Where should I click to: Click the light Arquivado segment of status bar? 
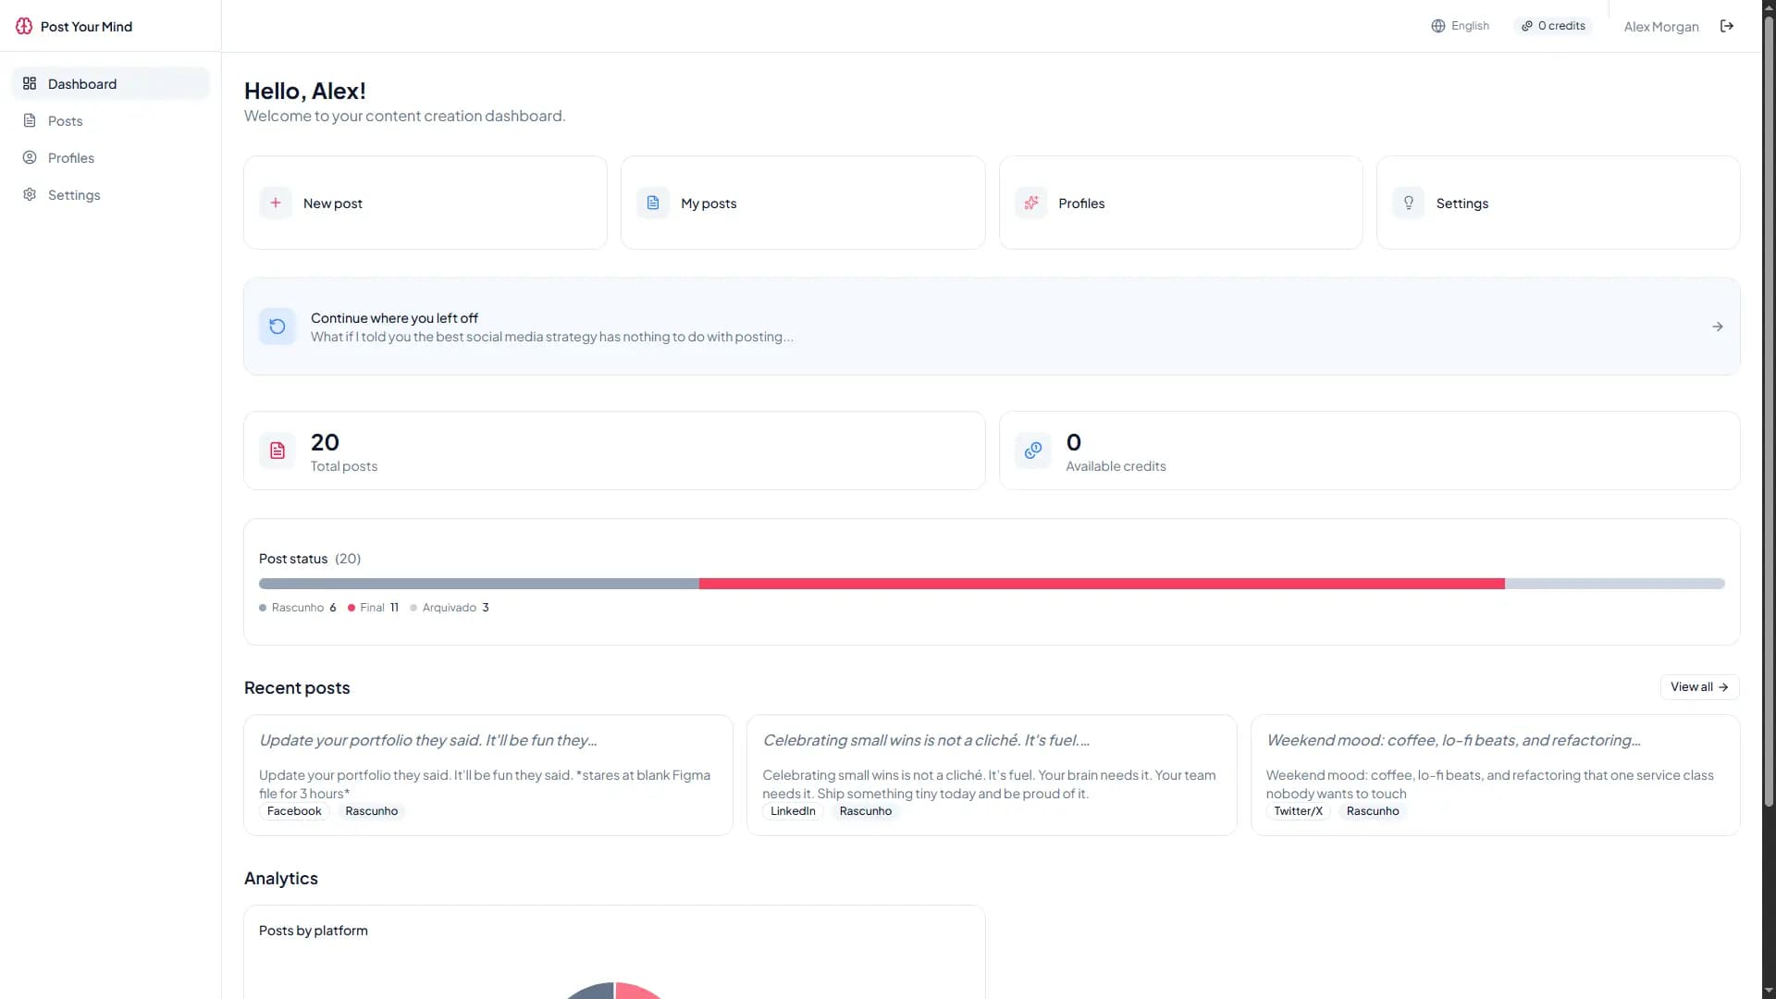1615,584
